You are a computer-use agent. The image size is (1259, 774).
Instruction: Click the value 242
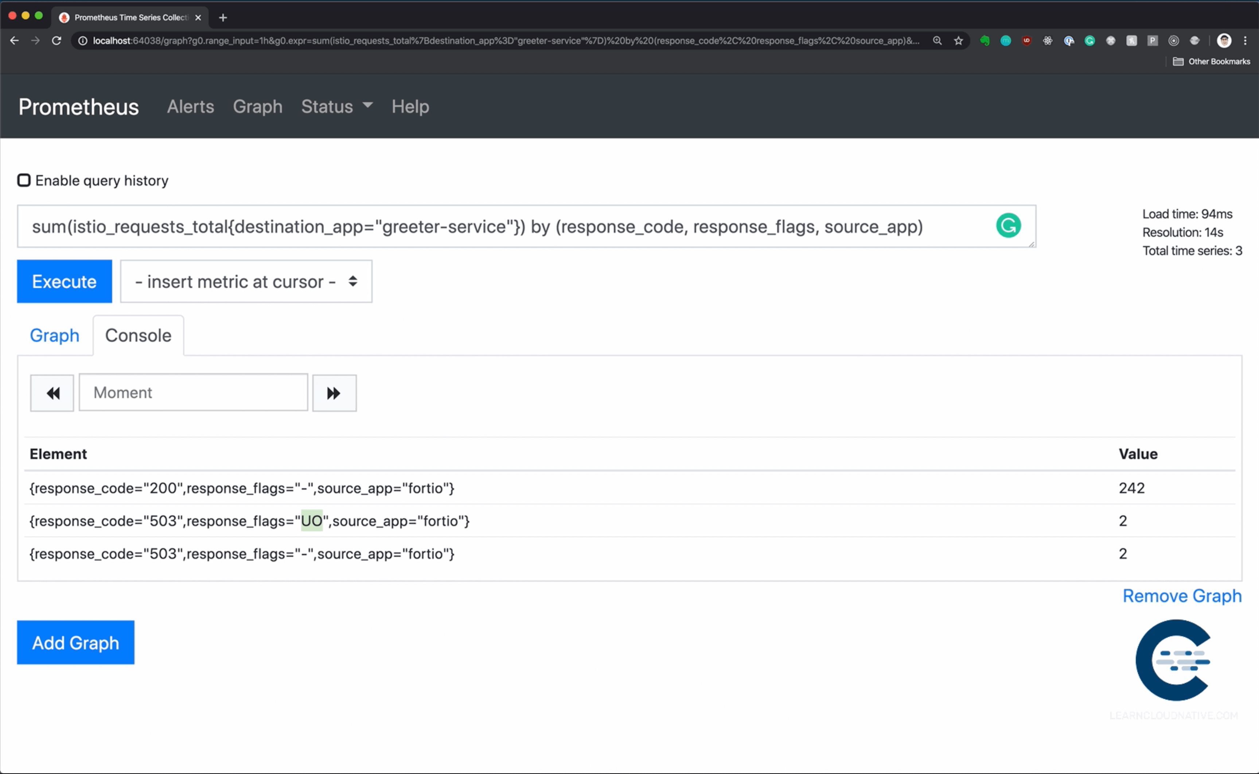[1131, 488]
